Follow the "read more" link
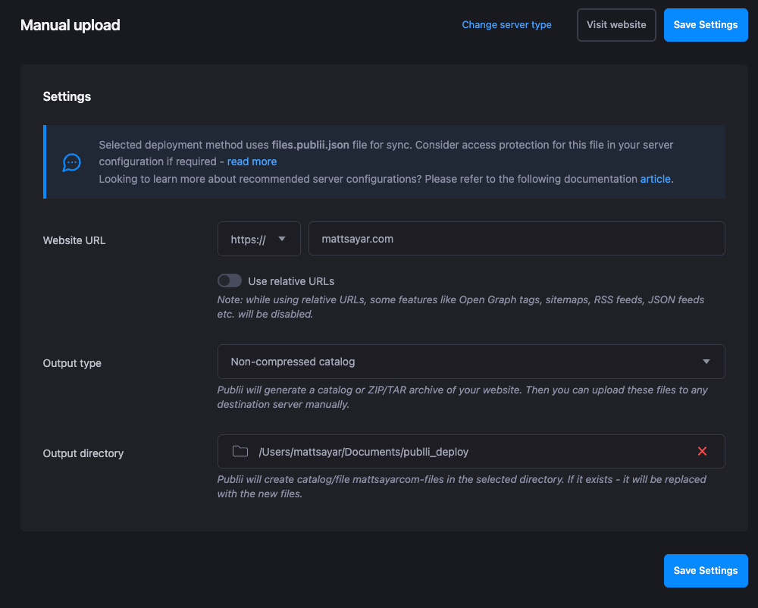The image size is (758, 608). (x=252, y=161)
